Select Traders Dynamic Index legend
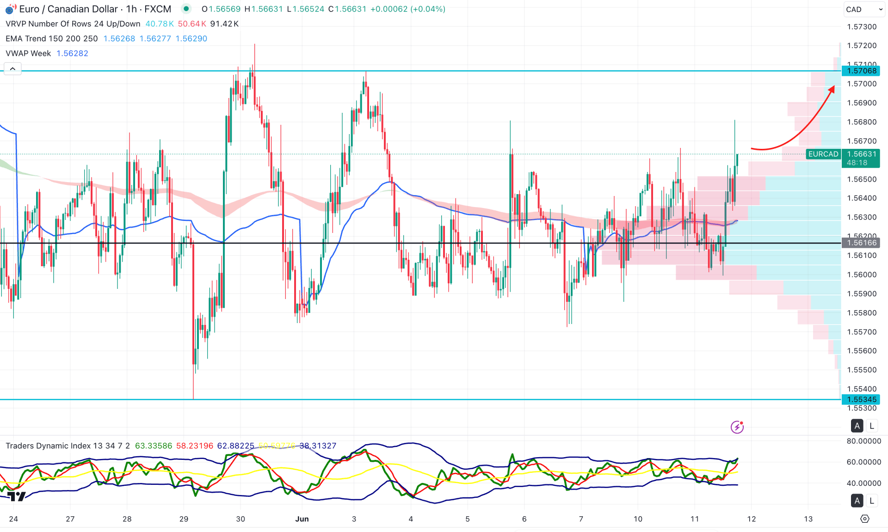888x532 pixels. pos(68,446)
